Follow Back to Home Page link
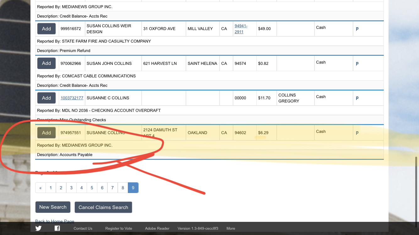This screenshot has width=419, height=235. (55, 221)
